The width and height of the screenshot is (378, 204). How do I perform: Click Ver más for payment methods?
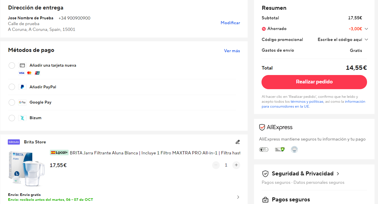(x=232, y=51)
